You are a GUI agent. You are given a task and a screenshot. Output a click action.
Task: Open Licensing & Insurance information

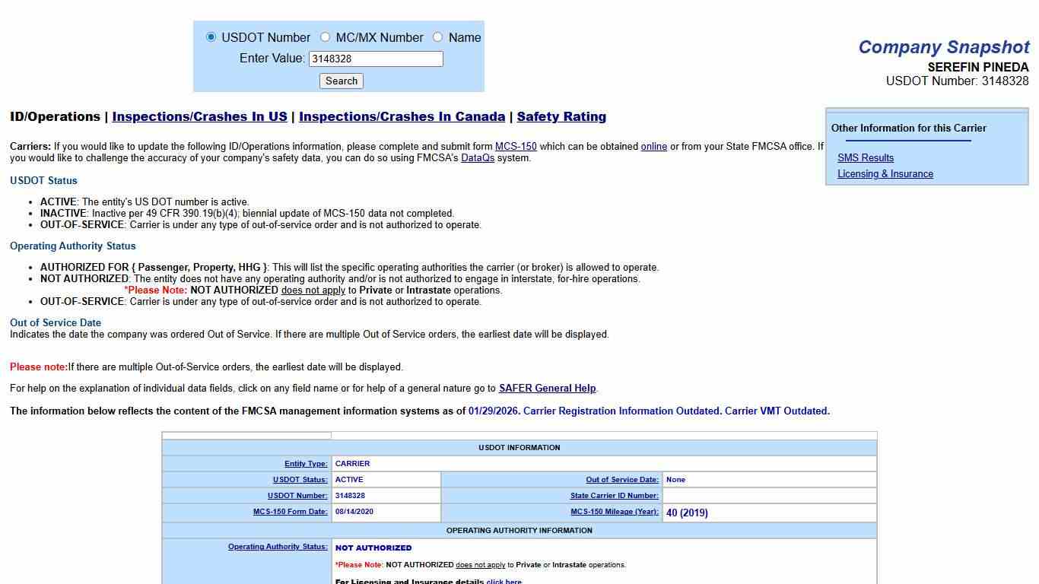click(885, 173)
